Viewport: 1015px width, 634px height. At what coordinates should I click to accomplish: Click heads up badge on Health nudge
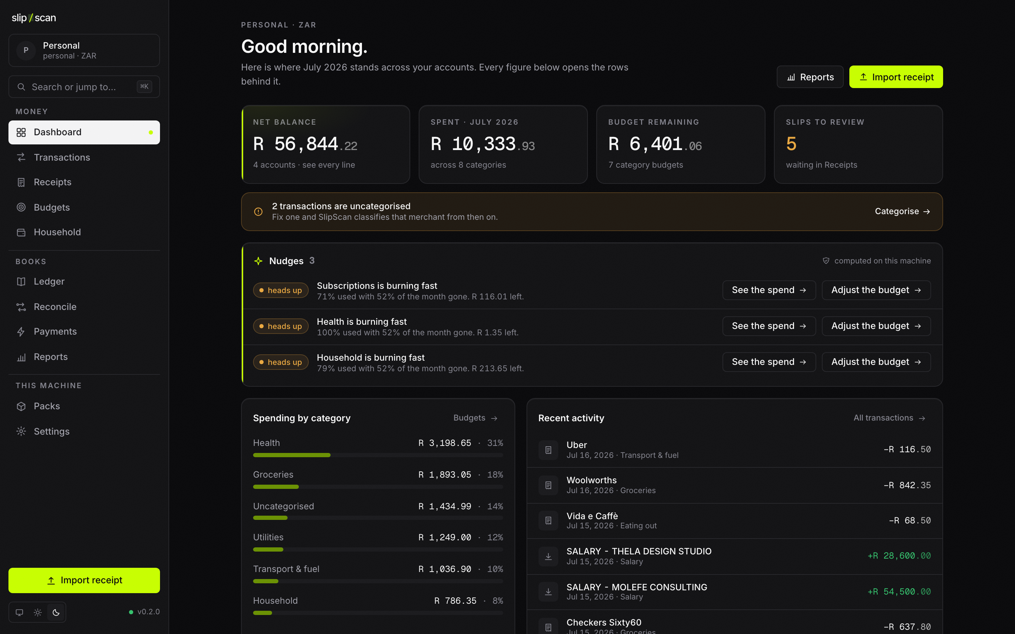click(x=281, y=326)
